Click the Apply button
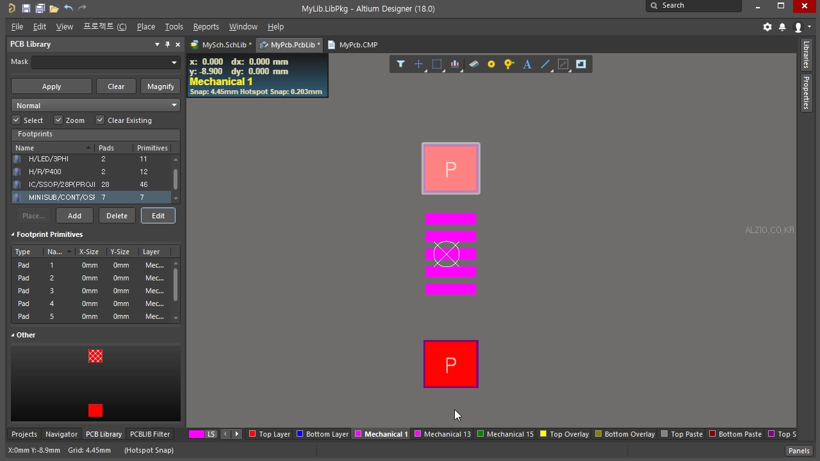The width and height of the screenshot is (820, 461). (51, 86)
